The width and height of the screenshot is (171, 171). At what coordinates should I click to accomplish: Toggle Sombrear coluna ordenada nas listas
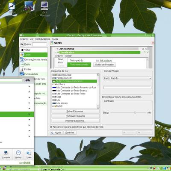[x=103, y=97]
